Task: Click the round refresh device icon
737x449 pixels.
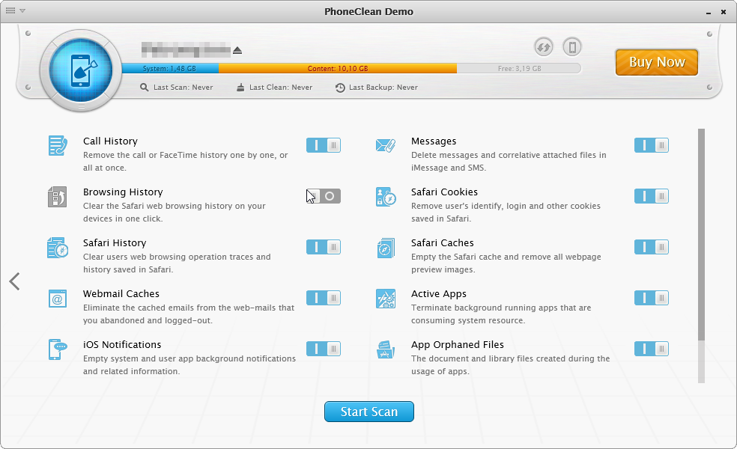Action: [x=544, y=47]
